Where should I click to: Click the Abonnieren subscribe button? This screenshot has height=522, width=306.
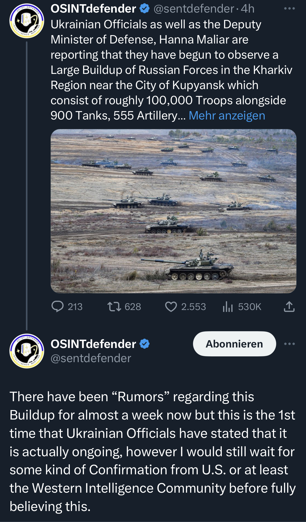234,344
